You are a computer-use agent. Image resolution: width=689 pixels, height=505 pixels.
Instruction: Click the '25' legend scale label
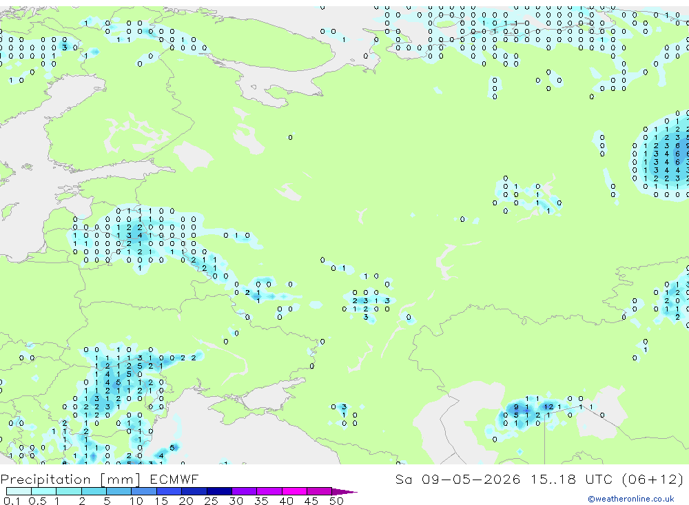(211, 501)
